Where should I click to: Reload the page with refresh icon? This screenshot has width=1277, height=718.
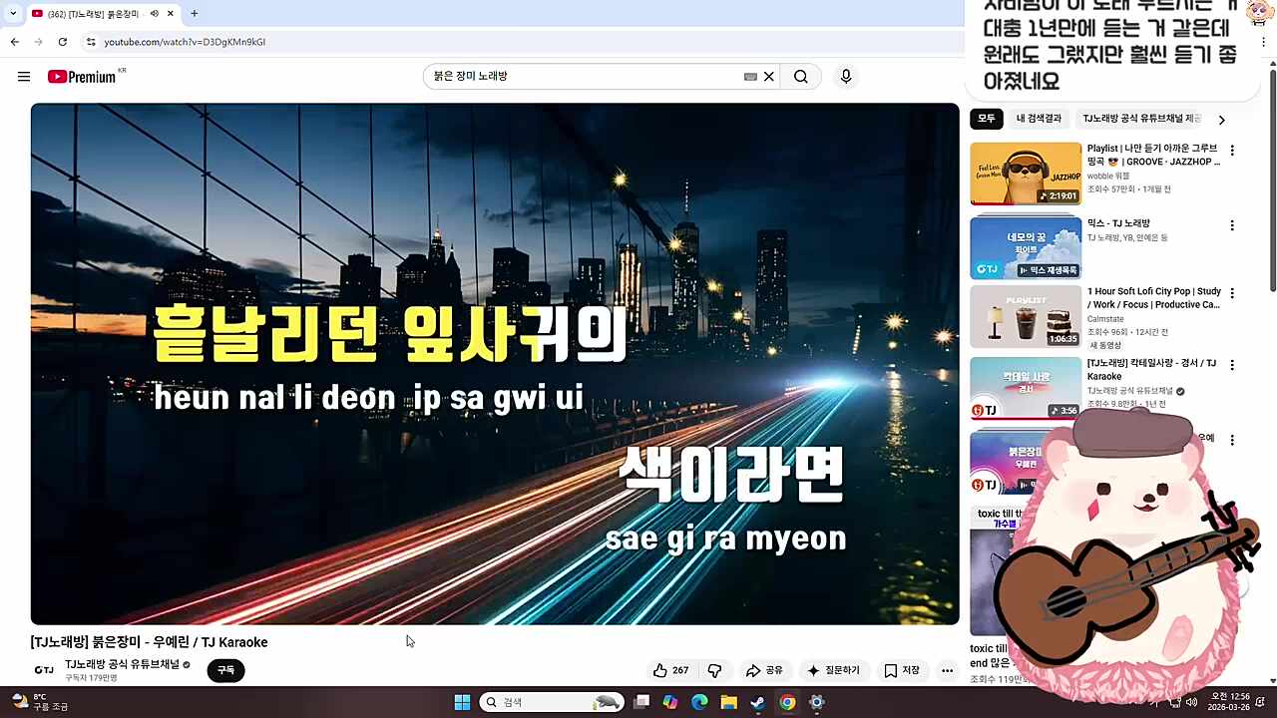click(62, 42)
